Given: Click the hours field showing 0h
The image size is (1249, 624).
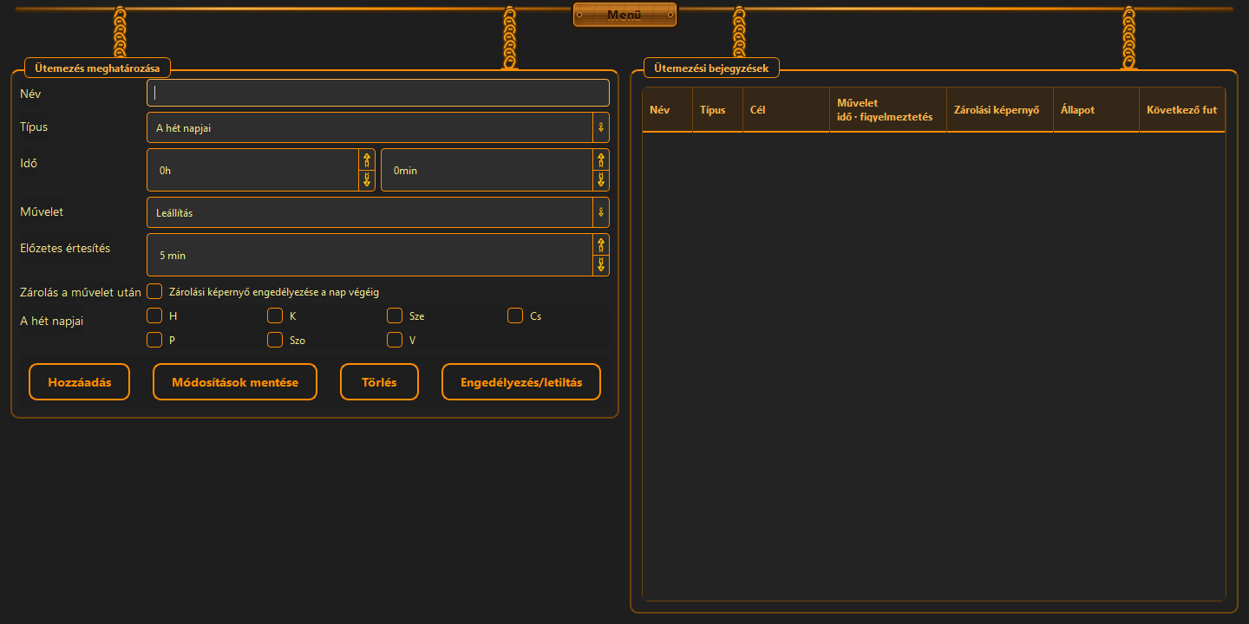Looking at the screenshot, I should [x=252, y=170].
